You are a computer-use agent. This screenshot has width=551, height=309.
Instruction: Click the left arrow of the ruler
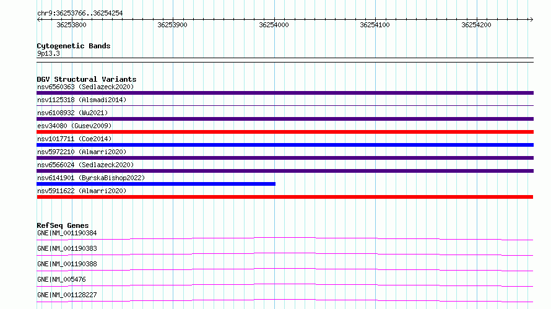39,19
